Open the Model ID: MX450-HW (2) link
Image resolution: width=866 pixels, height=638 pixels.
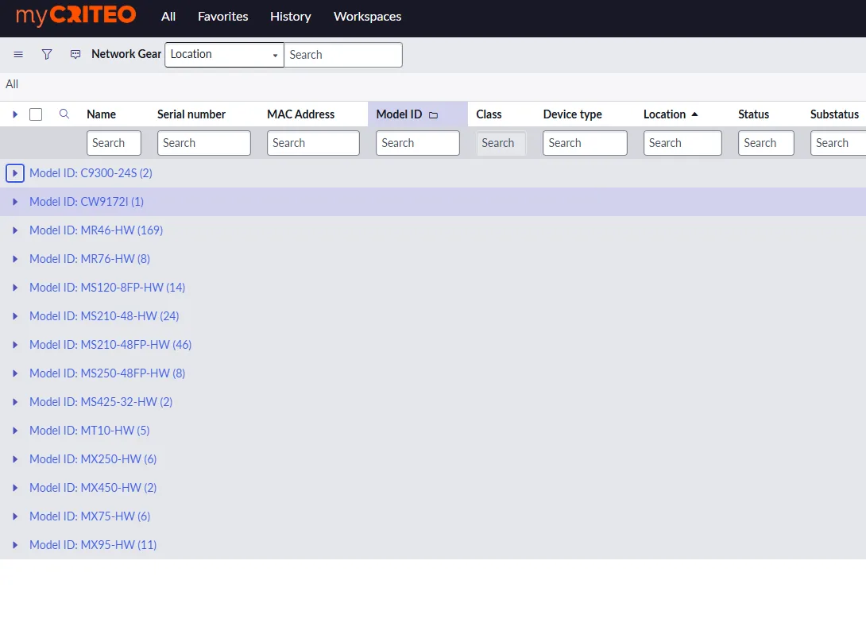[93, 488]
